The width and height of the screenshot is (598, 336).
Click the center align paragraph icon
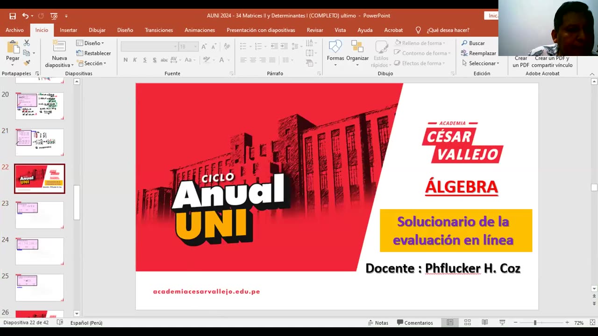click(253, 60)
